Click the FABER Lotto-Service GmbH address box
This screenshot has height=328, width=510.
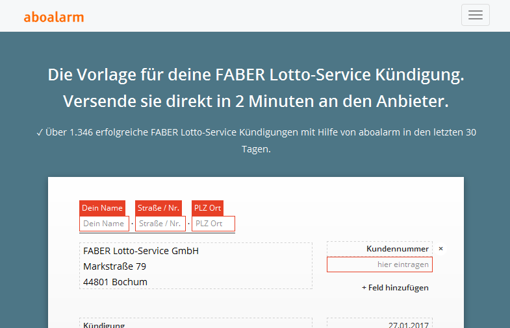point(196,266)
